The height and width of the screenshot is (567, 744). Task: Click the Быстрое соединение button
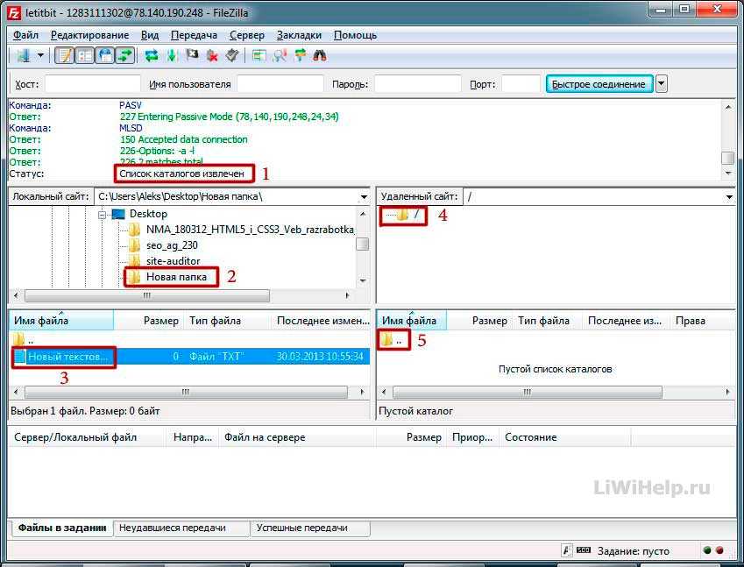coord(599,84)
